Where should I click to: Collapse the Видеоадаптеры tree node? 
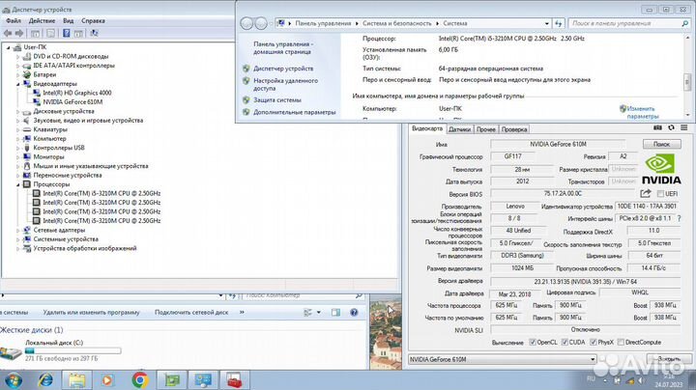tap(18, 84)
